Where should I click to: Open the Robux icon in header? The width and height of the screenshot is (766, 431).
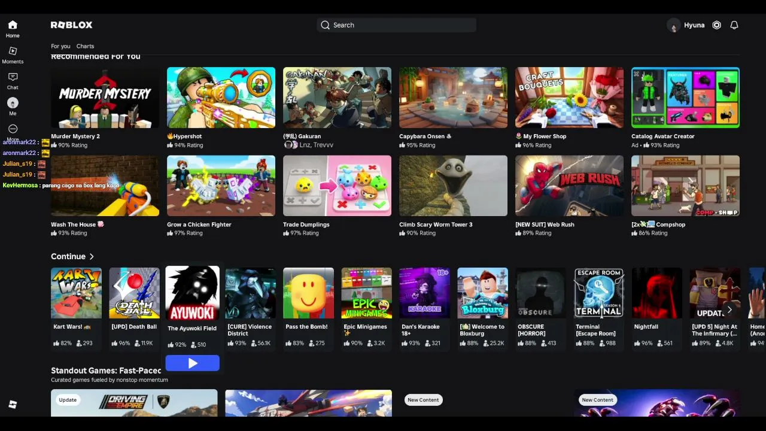pyautogui.click(x=716, y=25)
